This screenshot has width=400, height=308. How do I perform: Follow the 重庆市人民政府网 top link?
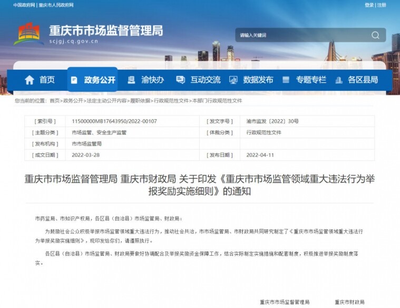(56, 5)
